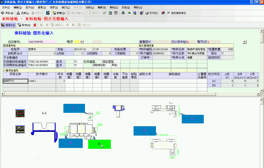Click the 保存(F8) save button
This screenshot has width=264, height=168.
8,25
